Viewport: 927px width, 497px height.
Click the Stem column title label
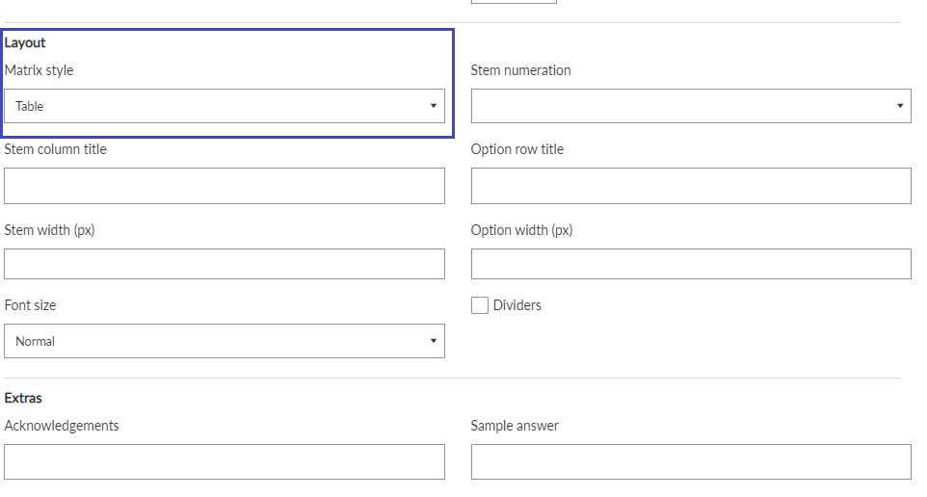pos(56,149)
